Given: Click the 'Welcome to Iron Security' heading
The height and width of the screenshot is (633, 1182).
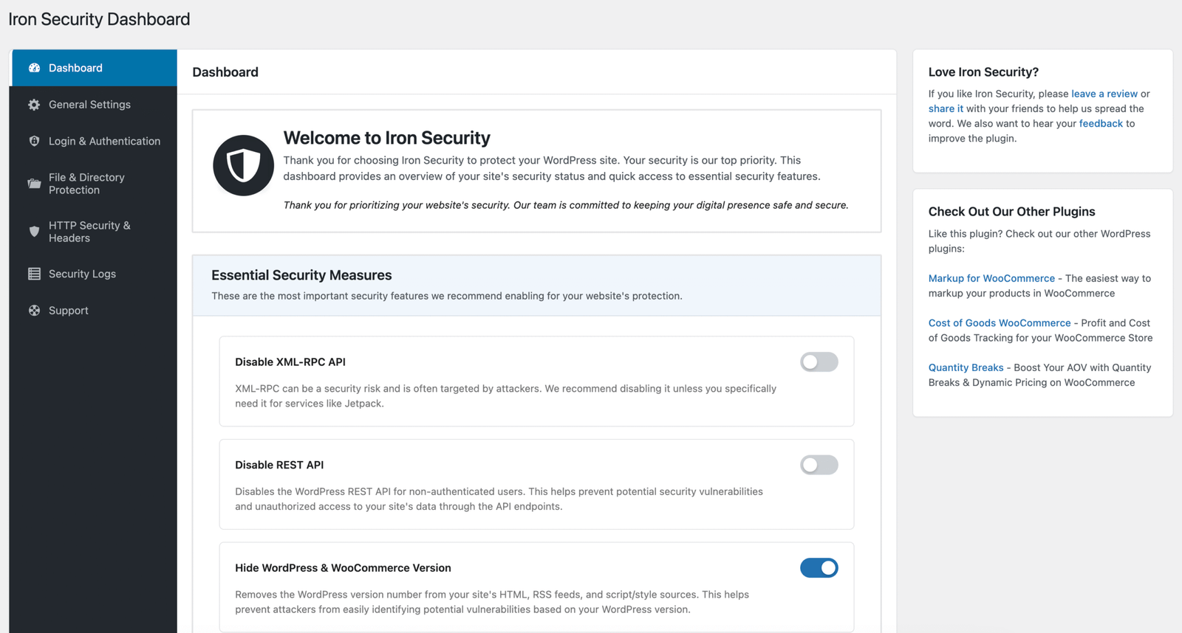Looking at the screenshot, I should [387, 138].
